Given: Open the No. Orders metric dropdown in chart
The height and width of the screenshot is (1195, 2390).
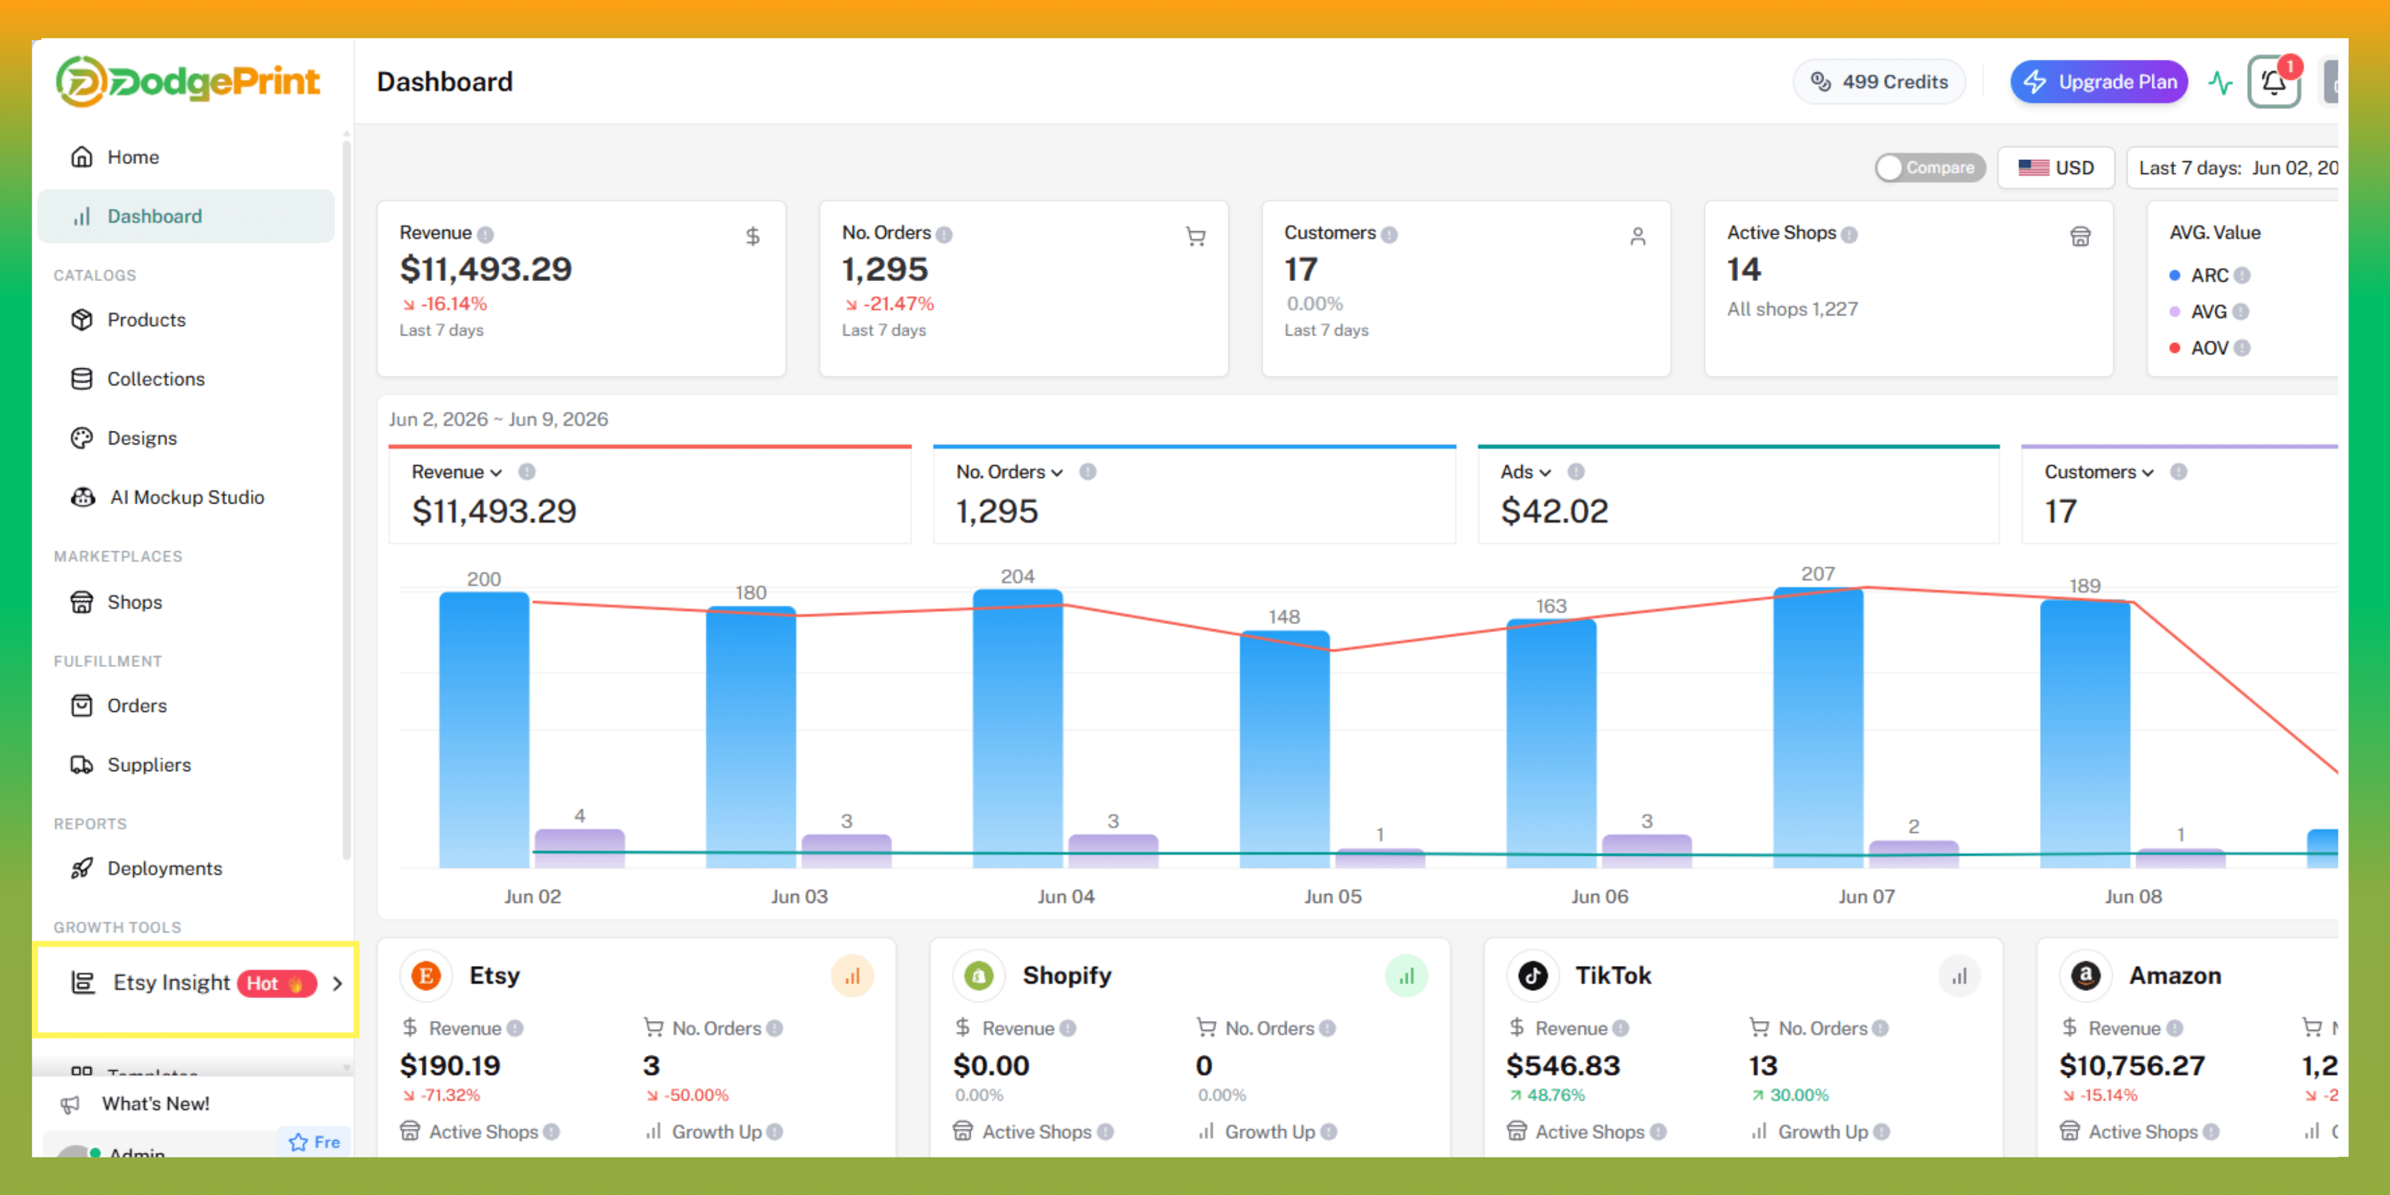Looking at the screenshot, I should pyautogui.click(x=1010, y=472).
